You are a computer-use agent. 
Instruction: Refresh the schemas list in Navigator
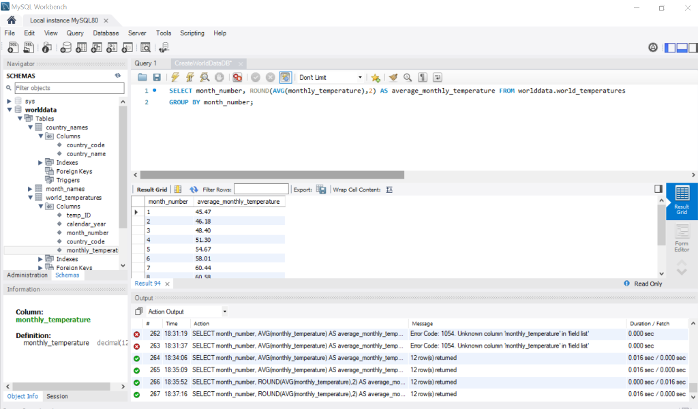pos(118,76)
